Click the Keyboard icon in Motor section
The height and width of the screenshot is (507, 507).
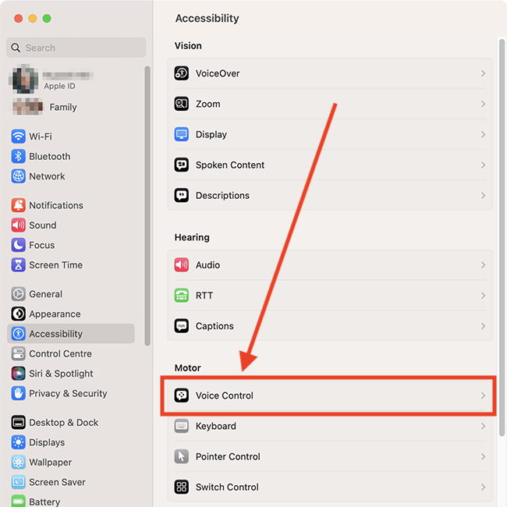[182, 426]
